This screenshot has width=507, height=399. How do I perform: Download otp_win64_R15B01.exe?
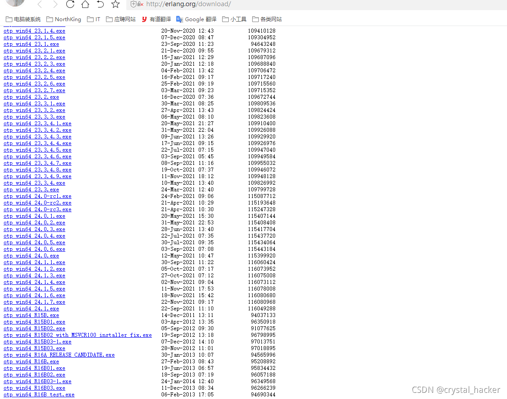(34, 322)
